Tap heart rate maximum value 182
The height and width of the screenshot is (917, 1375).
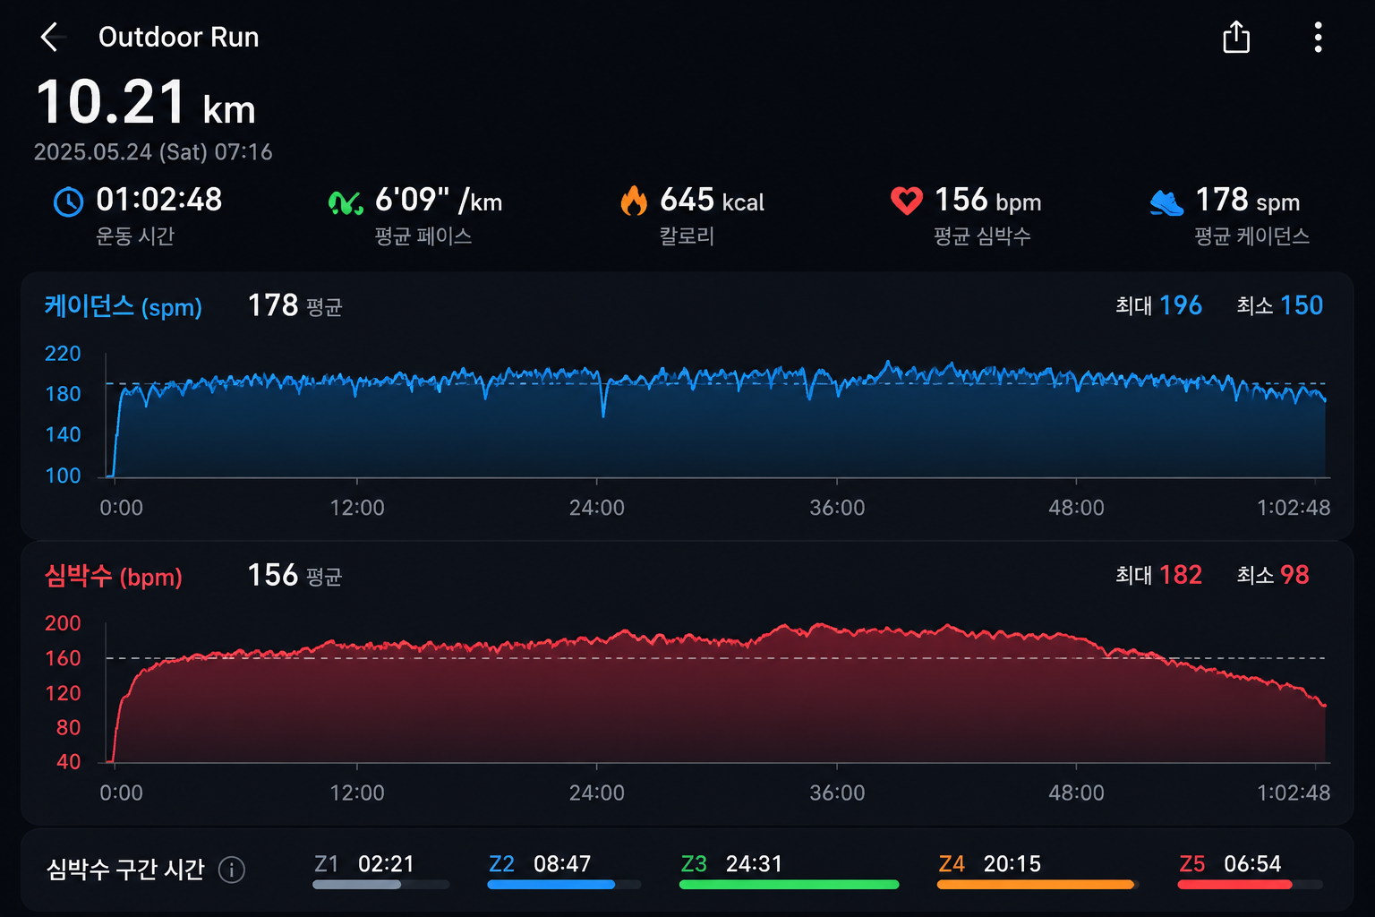1181,575
